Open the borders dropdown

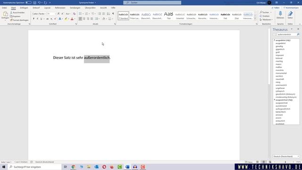point(112,19)
